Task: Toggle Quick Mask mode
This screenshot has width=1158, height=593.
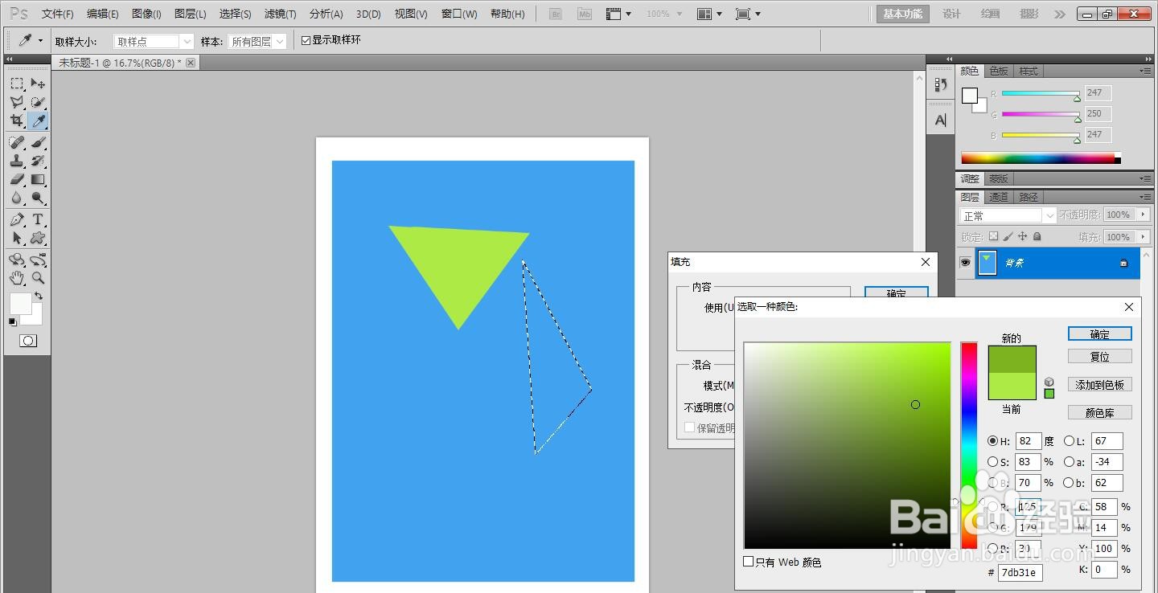Action: tap(27, 341)
